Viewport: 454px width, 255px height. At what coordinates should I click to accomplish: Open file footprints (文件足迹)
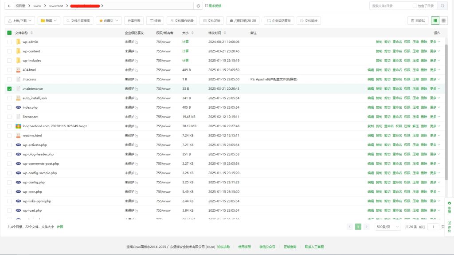211,20
